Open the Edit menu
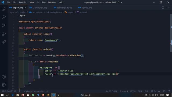Viewport: 172px width, 97px height. pyautogui.click(x=14, y=2)
